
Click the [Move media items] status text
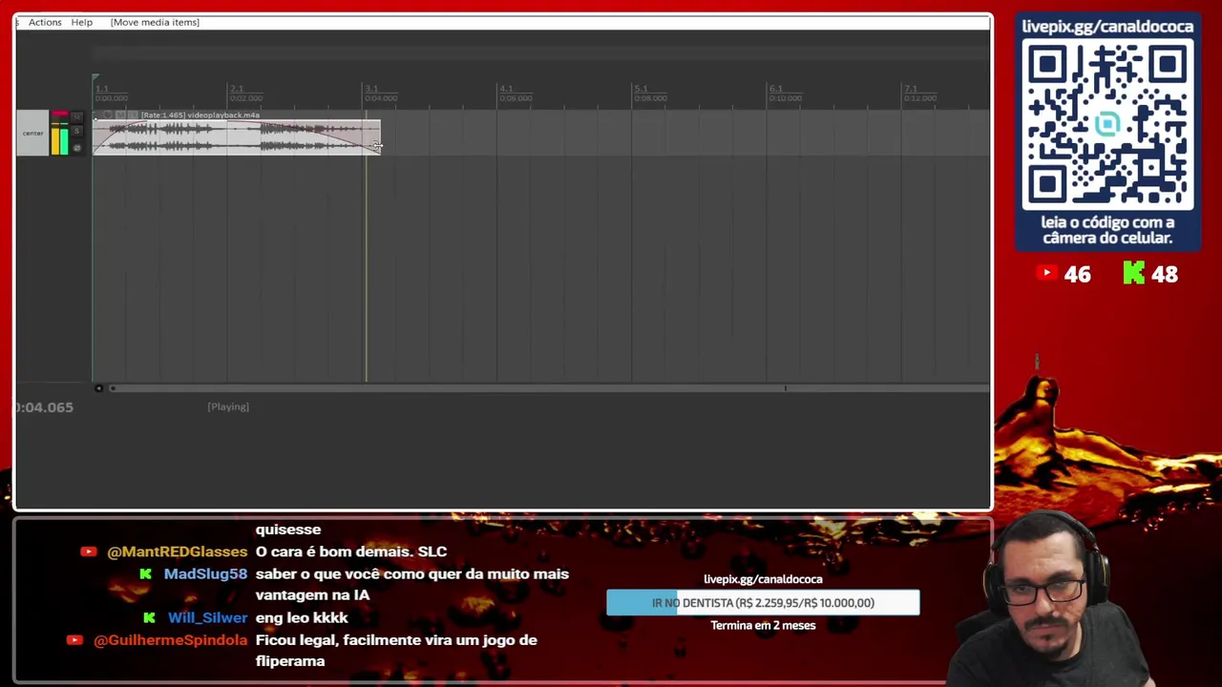[155, 22]
